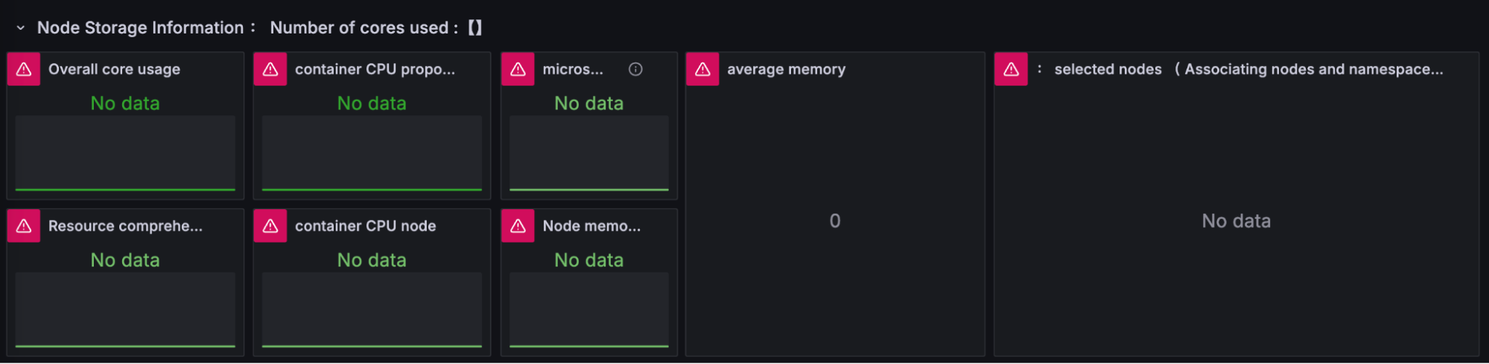Click alert icon on average memory panel

coord(702,69)
